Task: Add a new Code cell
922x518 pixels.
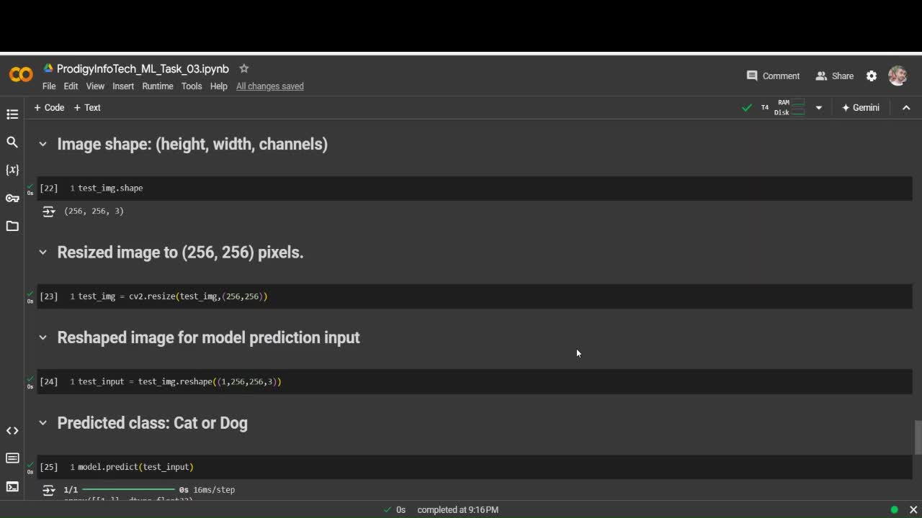Action: pos(49,108)
